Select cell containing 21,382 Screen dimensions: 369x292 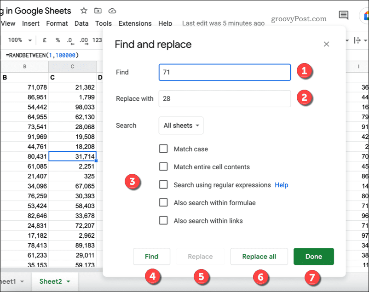[73, 87]
